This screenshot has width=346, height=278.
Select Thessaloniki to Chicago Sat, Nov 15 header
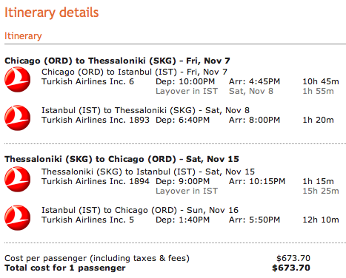(x=122, y=159)
